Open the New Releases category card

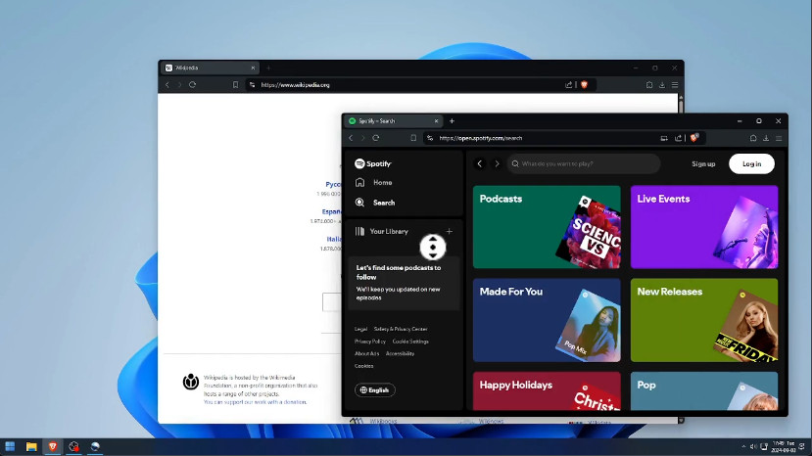click(x=704, y=320)
